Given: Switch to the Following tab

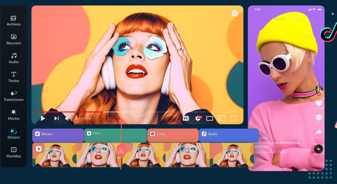Looking at the screenshot, I should click(279, 18).
